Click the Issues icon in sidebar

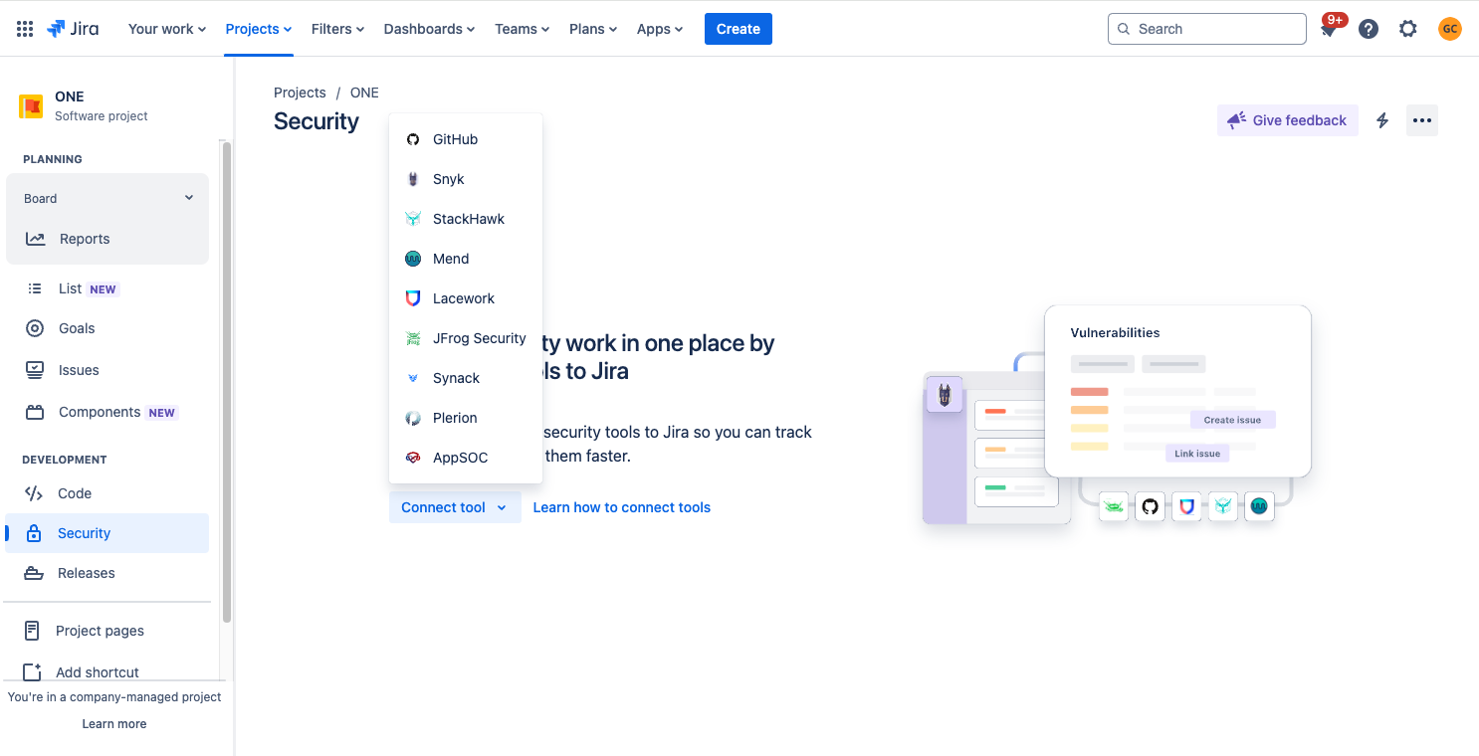35,370
